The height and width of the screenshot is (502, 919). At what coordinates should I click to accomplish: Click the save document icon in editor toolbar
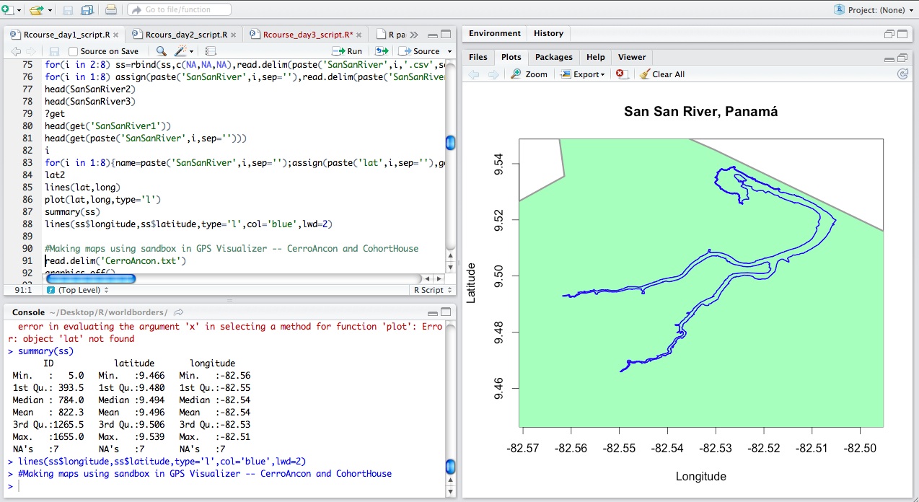click(54, 51)
